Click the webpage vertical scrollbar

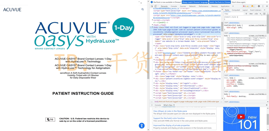[148, 60]
